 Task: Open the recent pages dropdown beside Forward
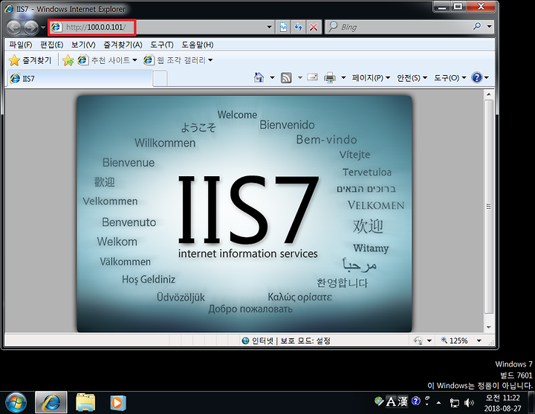click(x=43, y=27)
